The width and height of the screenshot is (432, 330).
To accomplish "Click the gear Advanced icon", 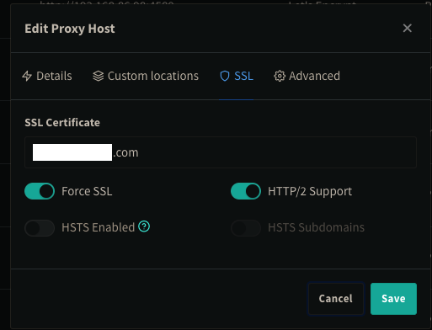I will (x=280, y=76).
